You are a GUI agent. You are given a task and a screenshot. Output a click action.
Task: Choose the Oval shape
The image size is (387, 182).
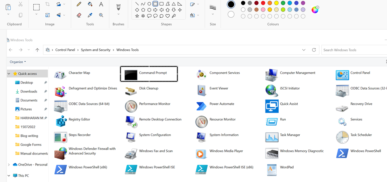point(149,4)
